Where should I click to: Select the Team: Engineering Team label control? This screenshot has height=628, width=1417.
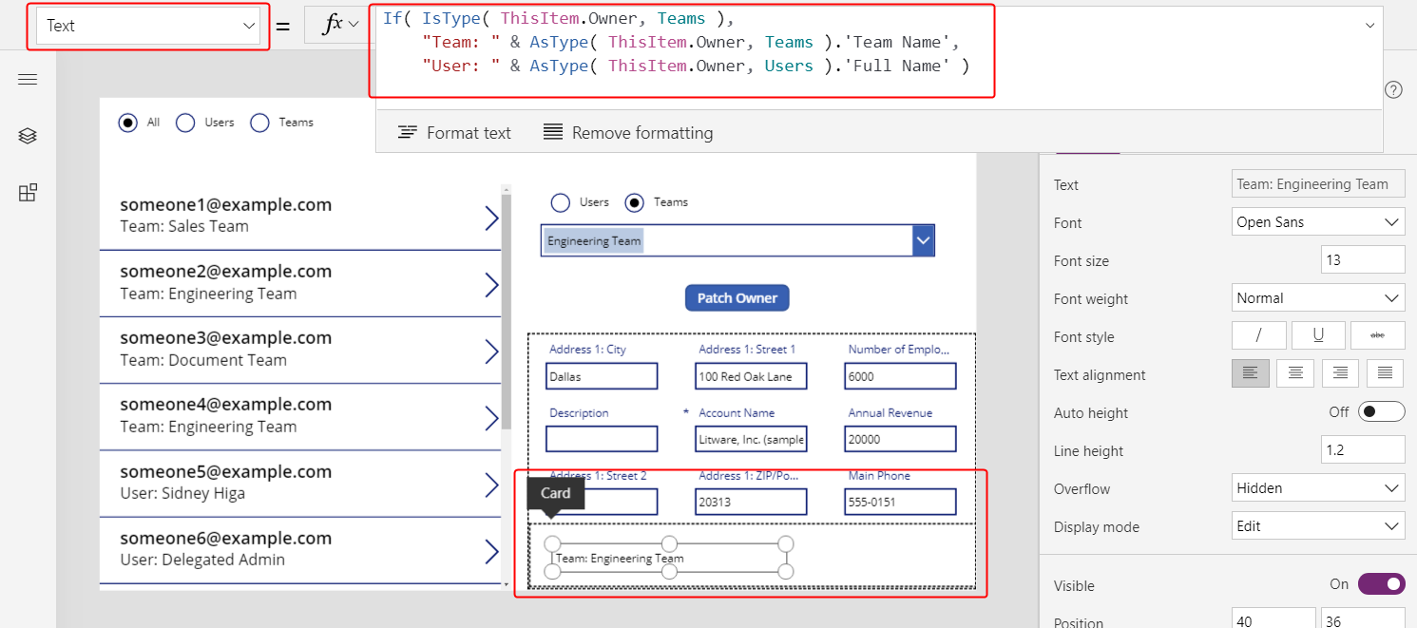(669, 559)
